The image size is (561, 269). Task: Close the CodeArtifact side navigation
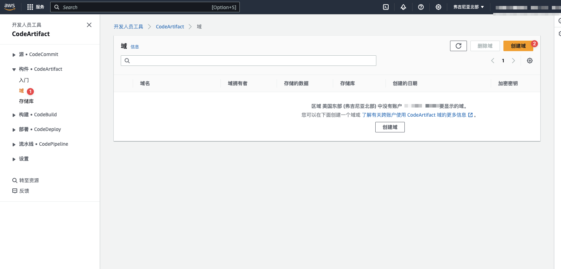(89, 25)
